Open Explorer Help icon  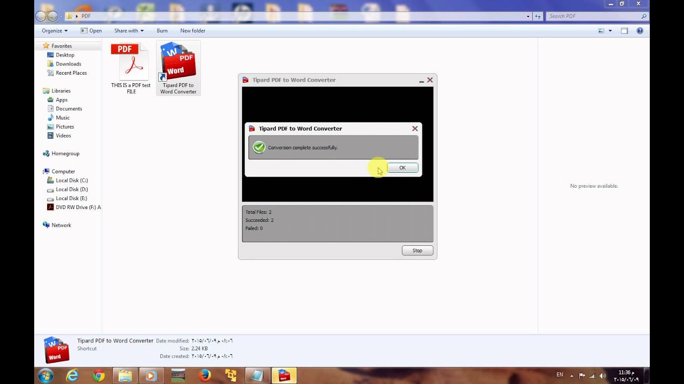[x=640, y=31]
